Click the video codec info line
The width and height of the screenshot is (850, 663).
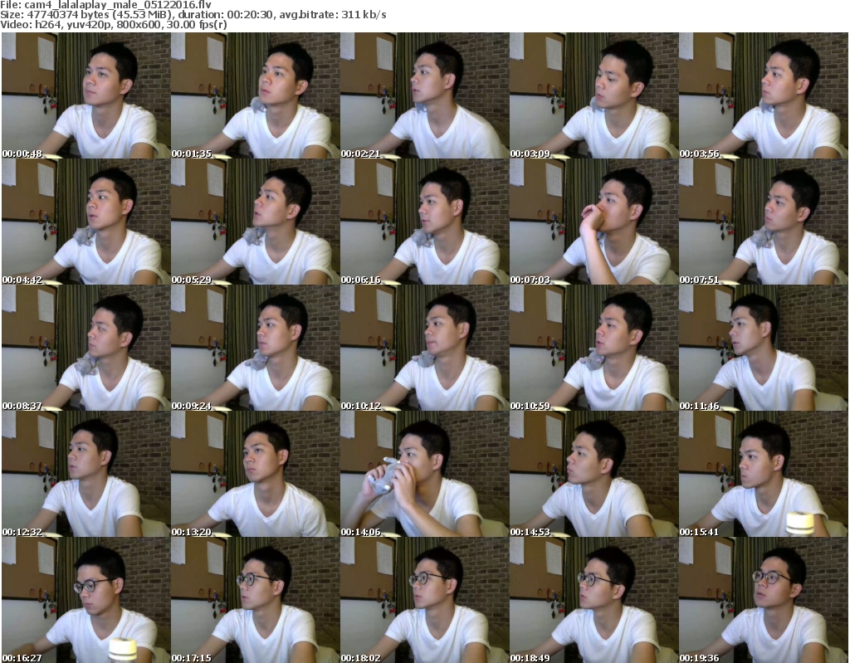[115, 25]
